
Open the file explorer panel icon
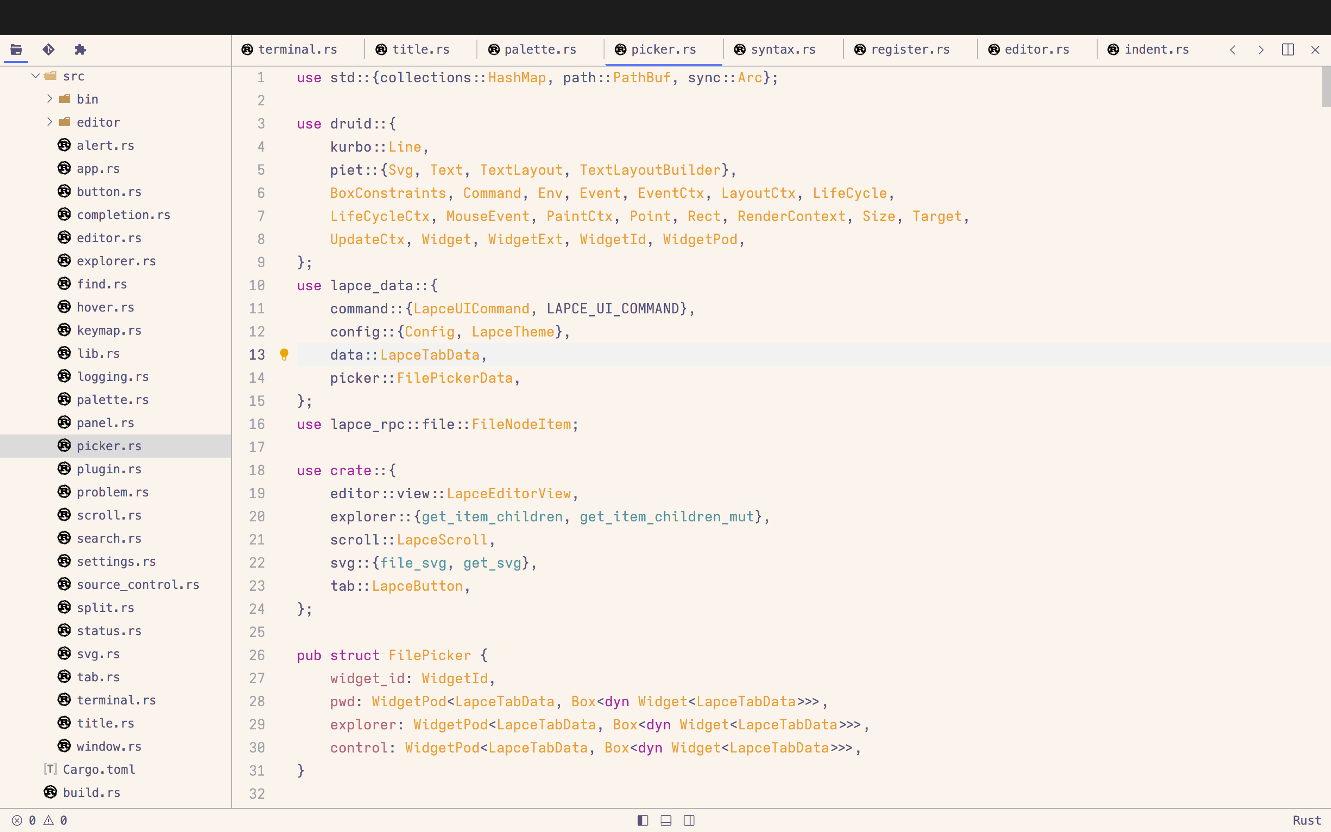click(16, 49)
